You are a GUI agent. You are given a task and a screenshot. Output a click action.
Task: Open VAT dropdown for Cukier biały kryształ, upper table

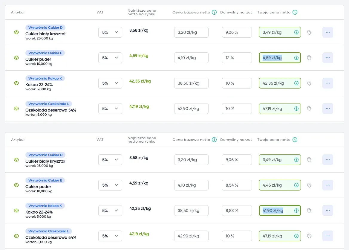click(110, 32)
